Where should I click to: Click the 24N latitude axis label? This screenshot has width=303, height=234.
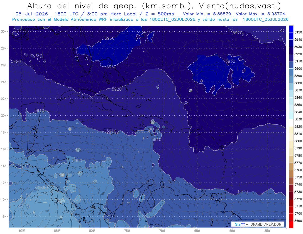[x=4, y=82]
